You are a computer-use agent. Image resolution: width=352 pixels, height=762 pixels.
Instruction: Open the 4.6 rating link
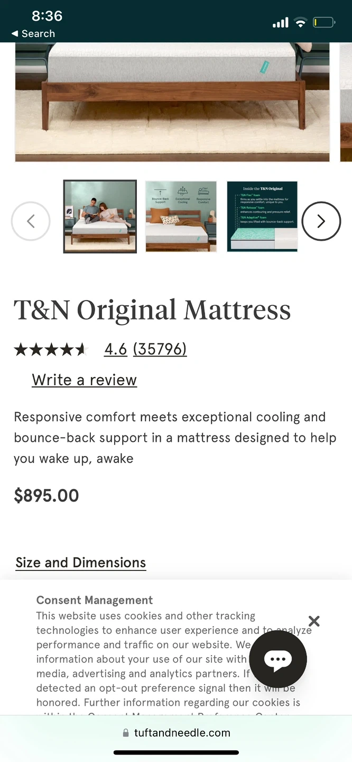[x=116, y=349]
